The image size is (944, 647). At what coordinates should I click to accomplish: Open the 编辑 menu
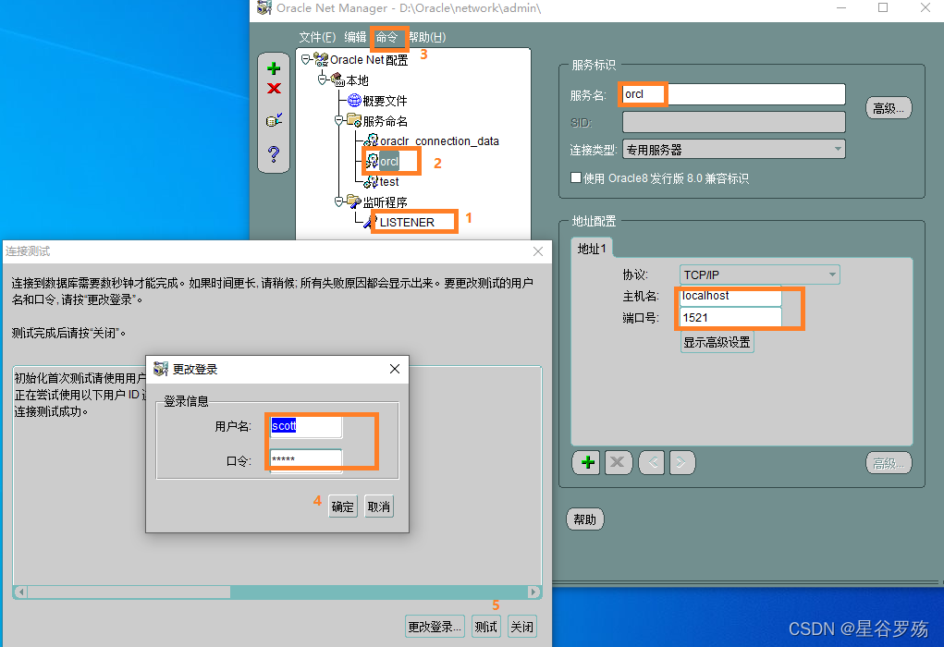point(355,37)
